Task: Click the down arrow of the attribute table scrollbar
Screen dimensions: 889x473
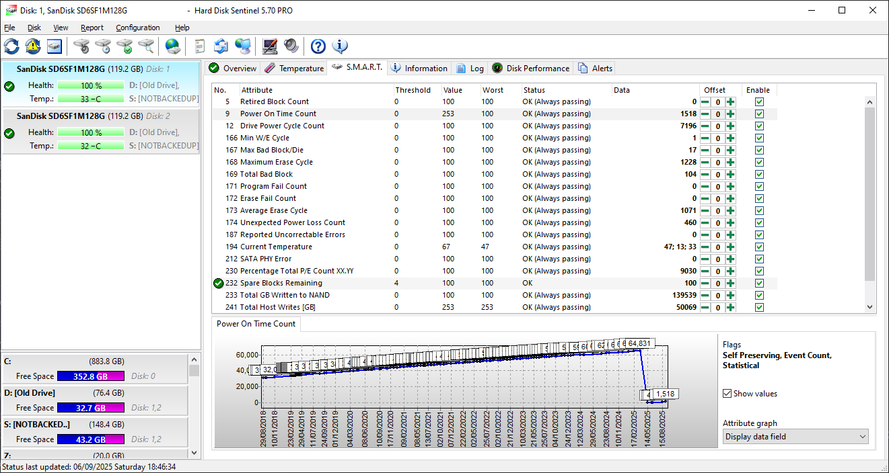Action: 870,307
